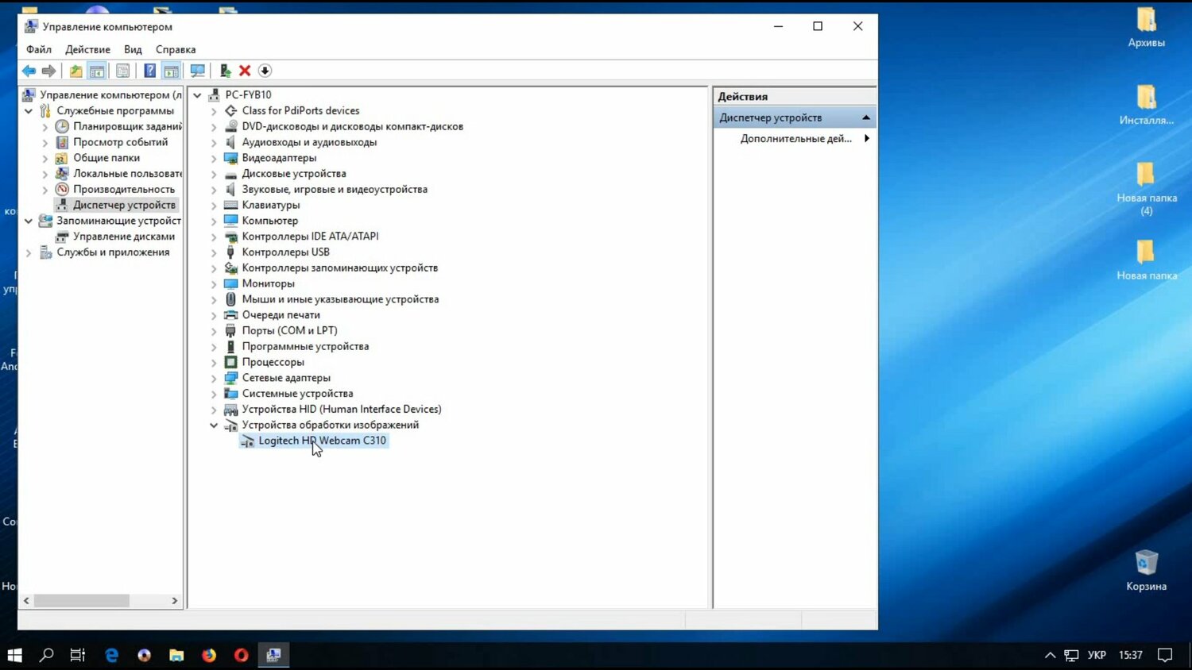
Task: Click the Logitech webcam device icon
Action: coord(247,441)
